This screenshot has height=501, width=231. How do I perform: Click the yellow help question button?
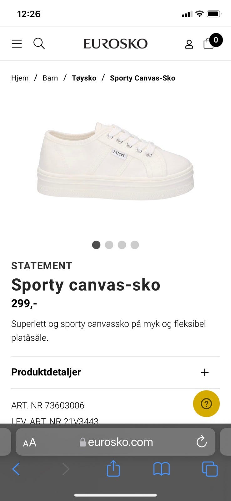click(206, 404)
